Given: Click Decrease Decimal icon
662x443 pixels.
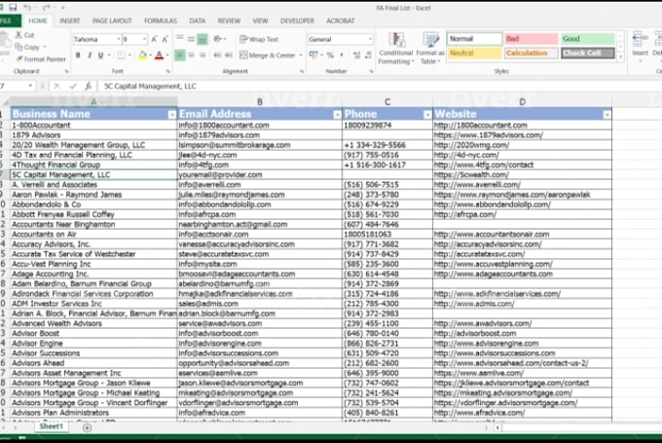Looking at the screenshot, I should 368,55.
